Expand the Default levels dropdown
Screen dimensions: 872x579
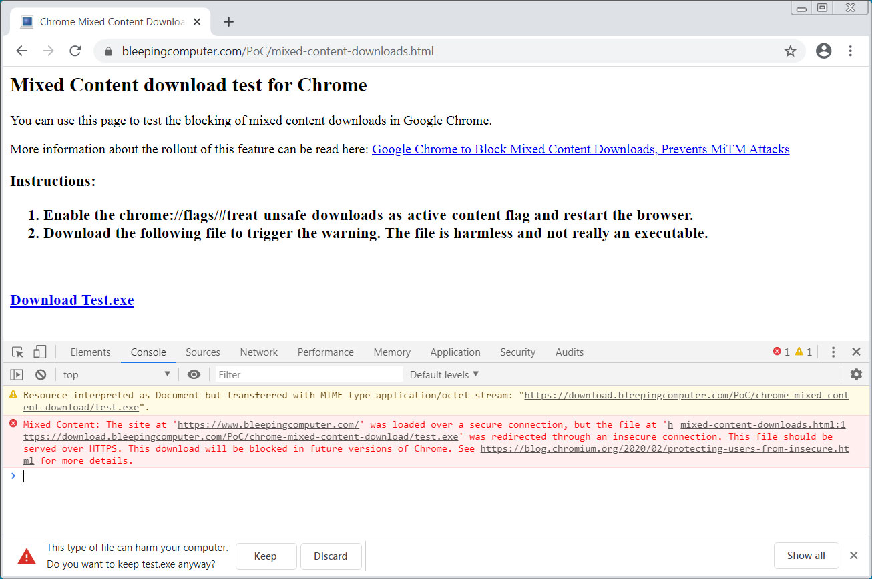click(445, 375)
